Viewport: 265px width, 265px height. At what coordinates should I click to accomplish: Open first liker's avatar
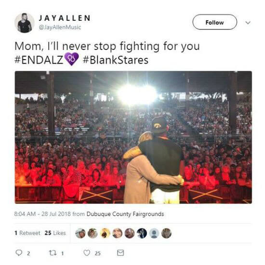[x=80, y=233]
